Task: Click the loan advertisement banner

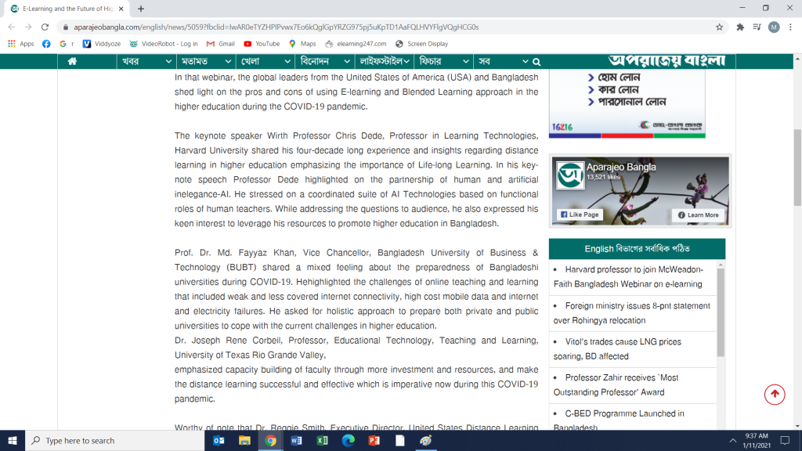Action: pyautogui.click(x=627, y=103)
